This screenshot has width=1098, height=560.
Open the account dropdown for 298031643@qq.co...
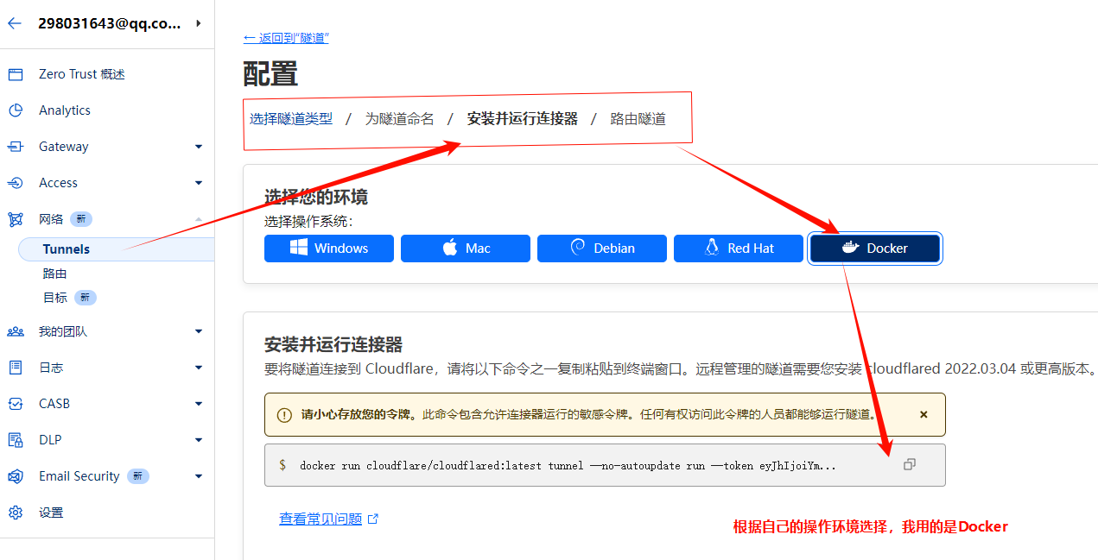click(199, 23)
